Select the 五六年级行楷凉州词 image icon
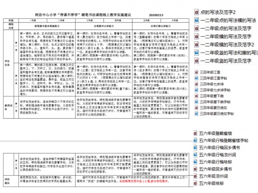This screenshot has height=193, width=258. pyautogui.click(x=195, y=155)
